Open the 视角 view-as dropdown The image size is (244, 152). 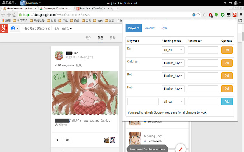coord(63,29)
